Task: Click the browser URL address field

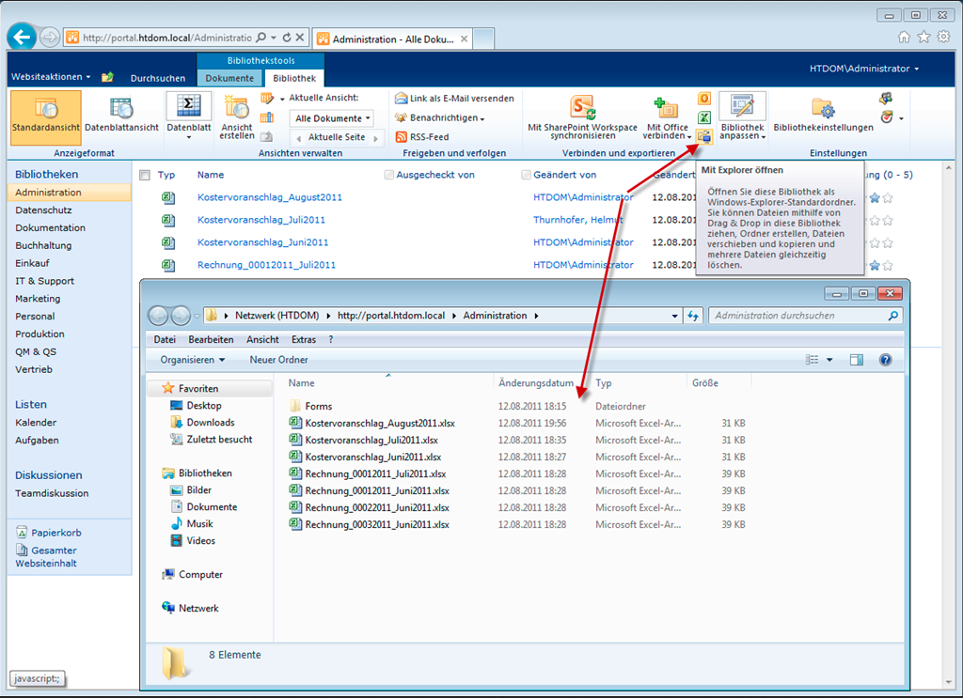Action: tap(167, 38)
